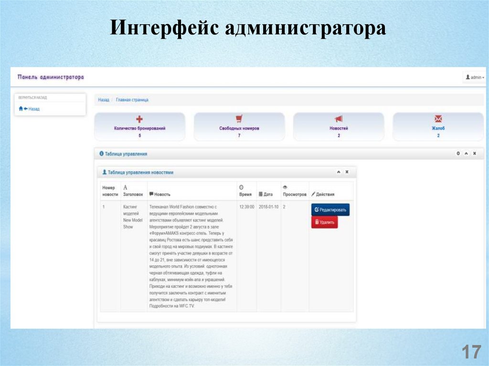The width and height of the screenshot is (489, 366).
Task: Click the Назад link in sidebar
Action: 34,109
